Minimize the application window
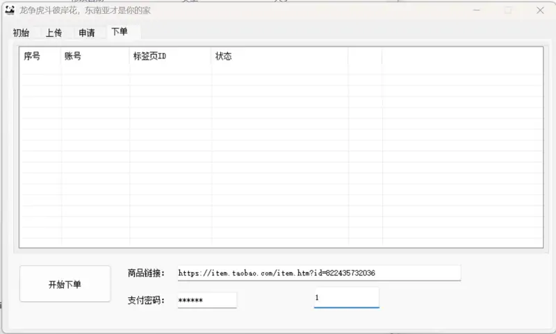Image resolution: width=556 pixels, height=334 pixels. [x=476, y=10]
